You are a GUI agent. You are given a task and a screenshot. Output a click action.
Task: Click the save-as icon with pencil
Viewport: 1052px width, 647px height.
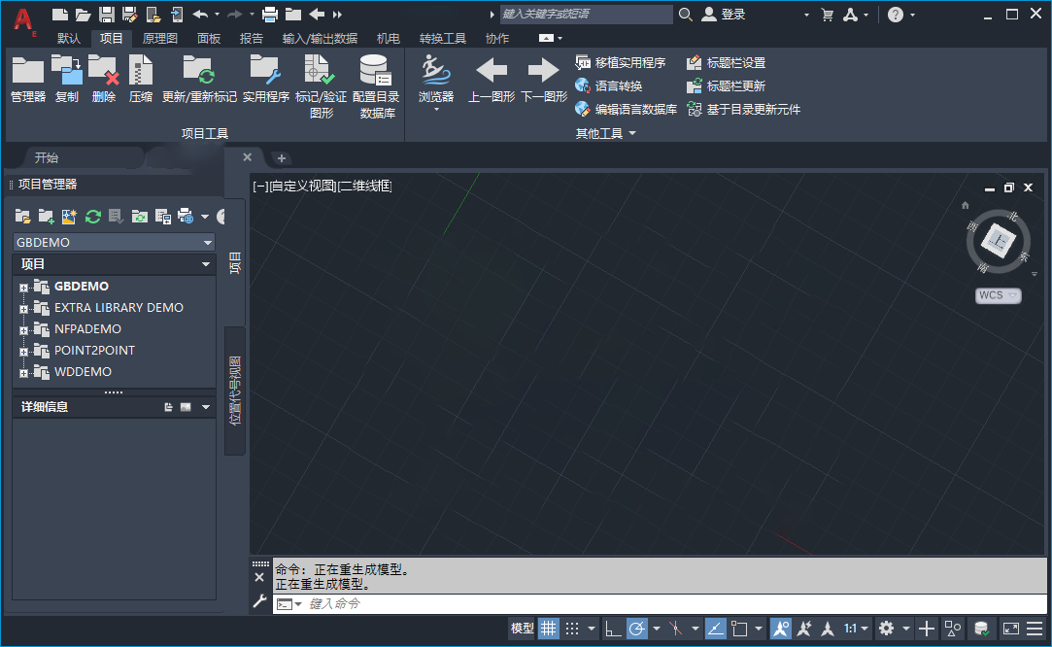click(x=129, y=15)
